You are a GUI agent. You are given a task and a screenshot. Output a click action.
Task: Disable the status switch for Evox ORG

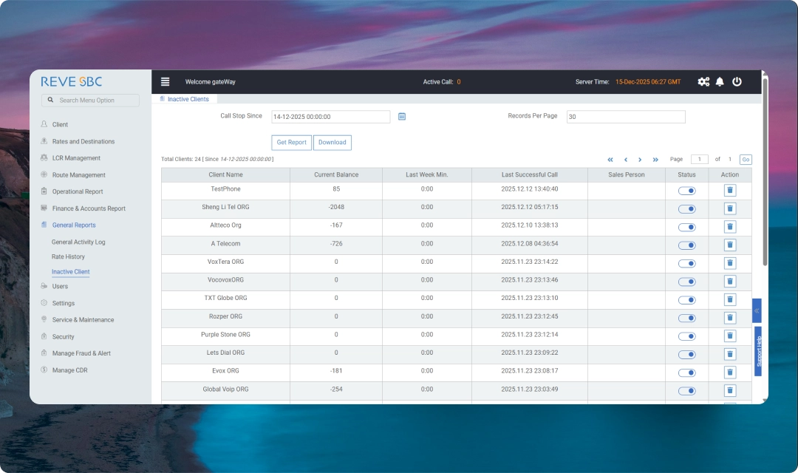(686, 372)
